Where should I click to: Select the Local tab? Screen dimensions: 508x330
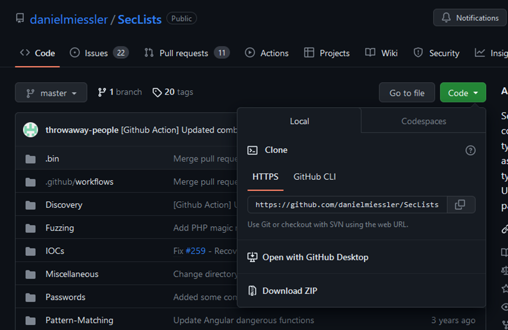(300, 121)
